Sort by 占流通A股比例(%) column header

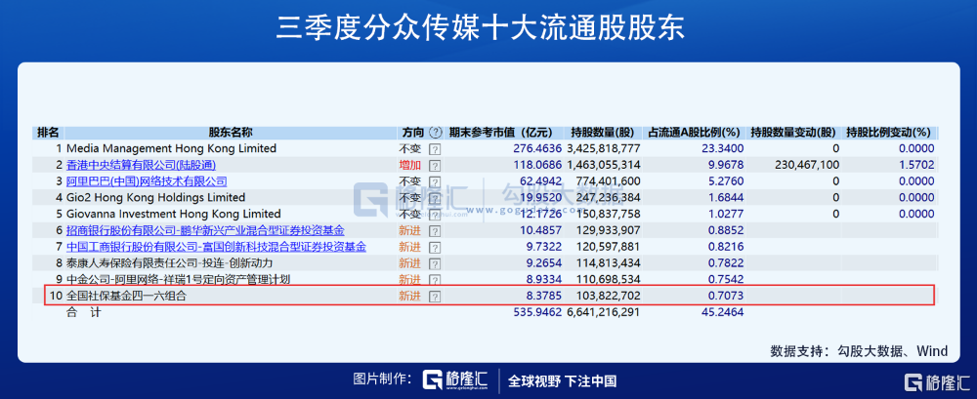tap(694, 133)
